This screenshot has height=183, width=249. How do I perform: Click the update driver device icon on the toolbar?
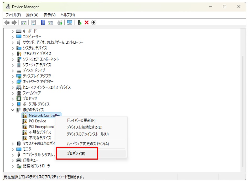(79, 22)
